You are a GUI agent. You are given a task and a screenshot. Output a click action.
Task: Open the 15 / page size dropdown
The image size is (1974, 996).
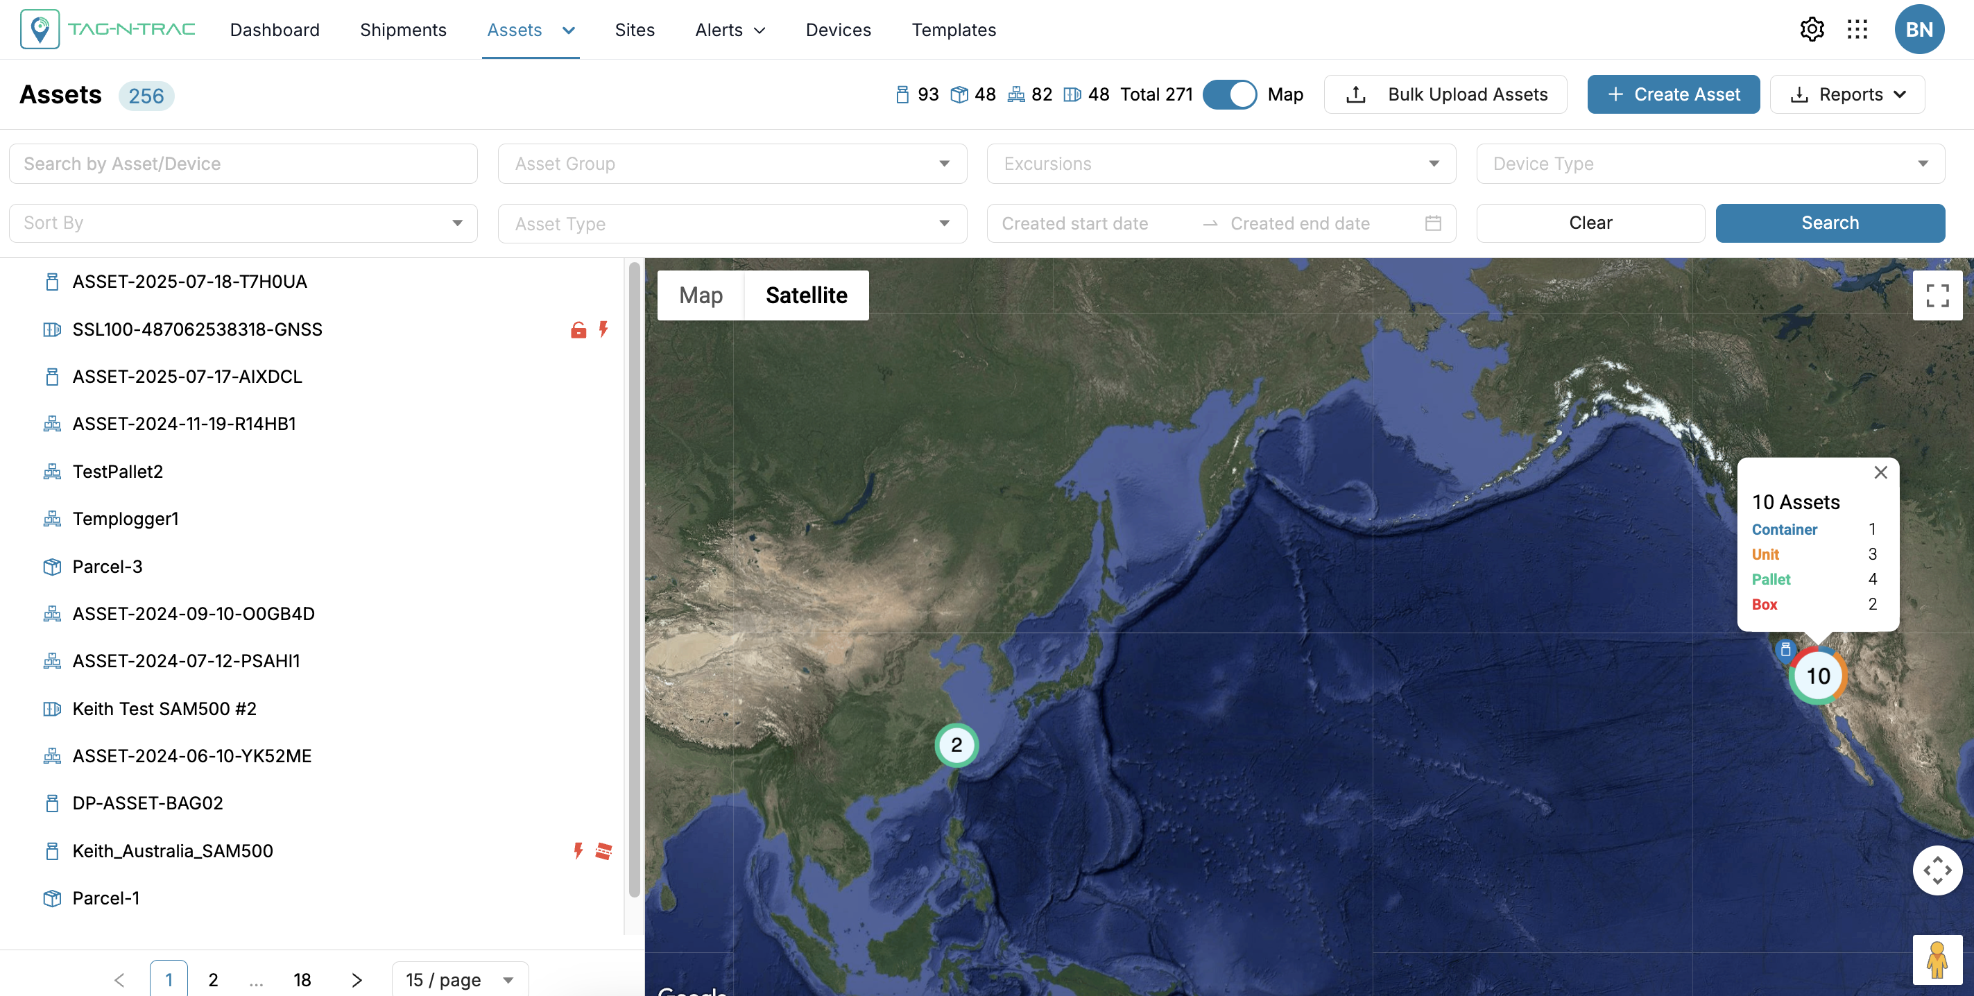[460, 979]
